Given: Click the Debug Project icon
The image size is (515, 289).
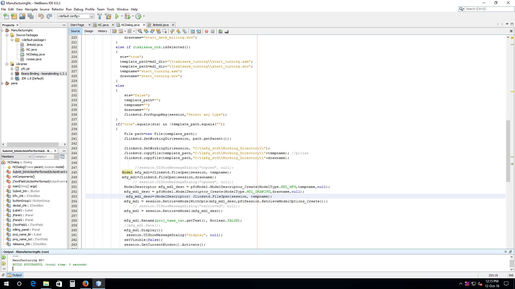Looking at the screenshot, I should coord(127,16).
